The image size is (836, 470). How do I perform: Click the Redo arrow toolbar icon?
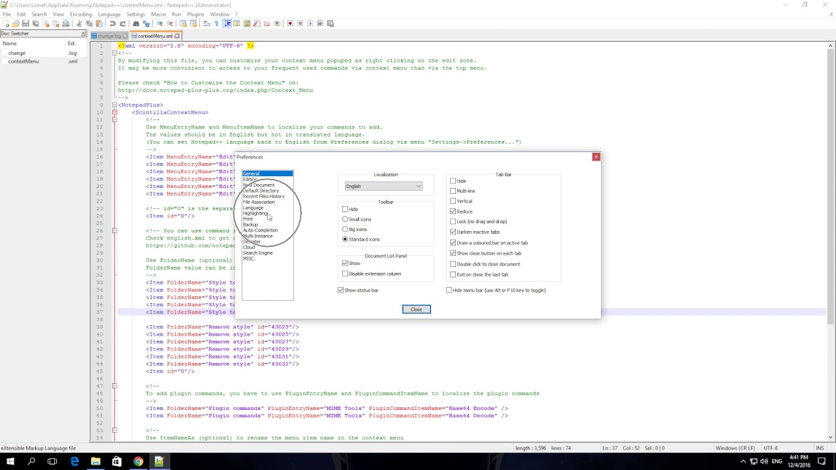123,23
